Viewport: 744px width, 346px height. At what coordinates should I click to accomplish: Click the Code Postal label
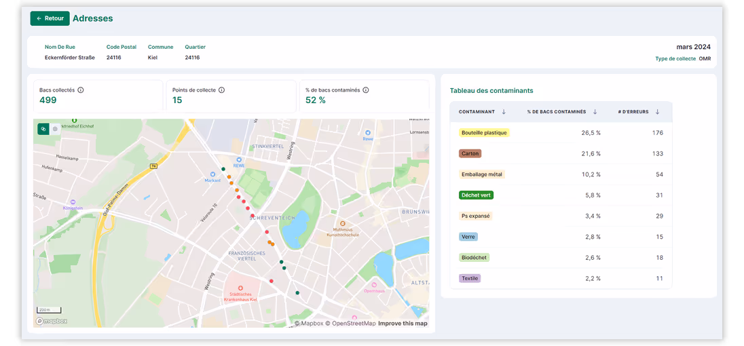click(122, 47)
